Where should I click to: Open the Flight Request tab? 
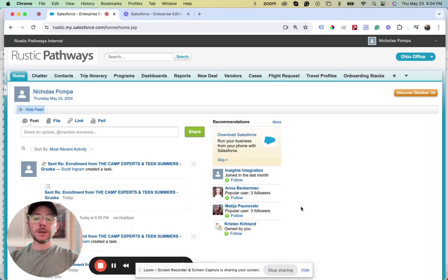[x=284, y=76]
